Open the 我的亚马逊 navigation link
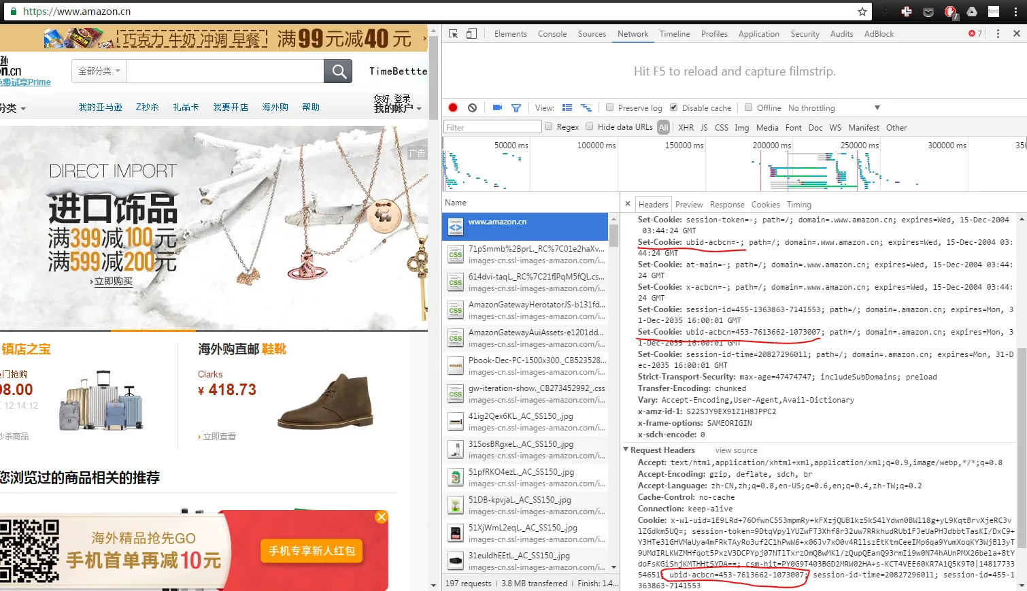This screenshot has width=1027, height=591. pos(100,107)
